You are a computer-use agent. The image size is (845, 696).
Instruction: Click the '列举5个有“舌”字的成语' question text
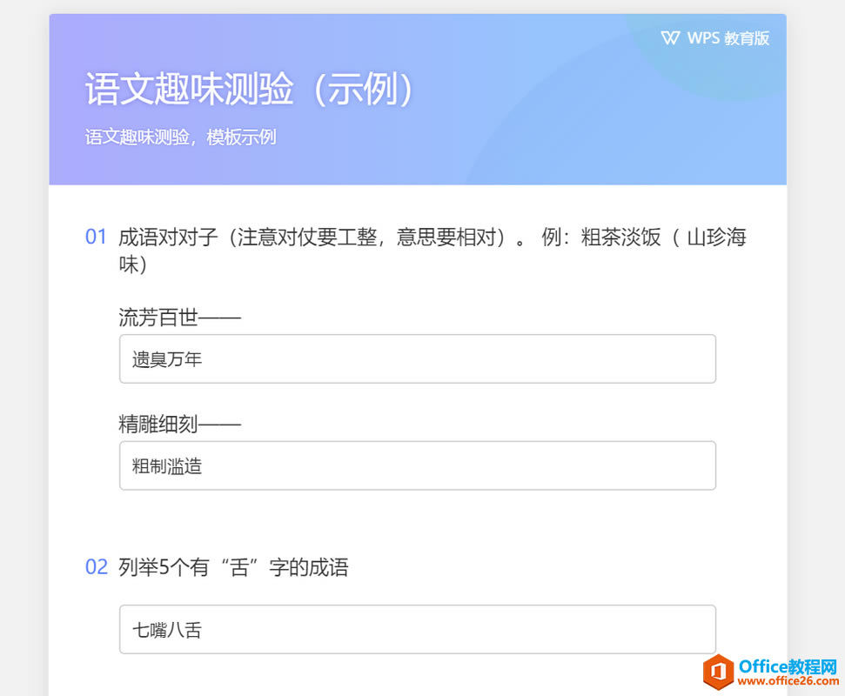coord(233,568)
